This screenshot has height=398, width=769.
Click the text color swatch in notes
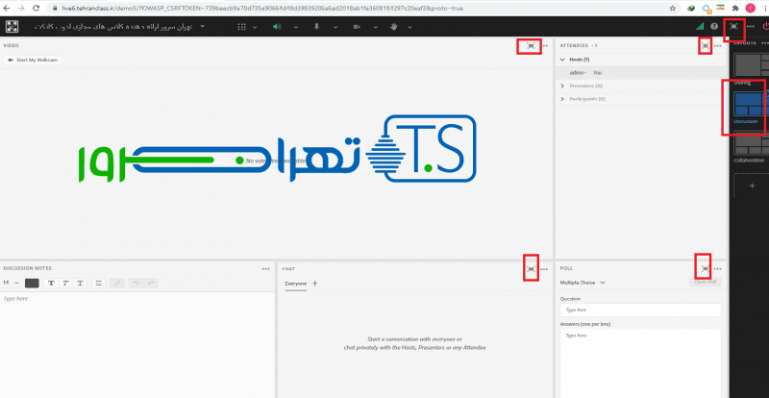(32, 283)
